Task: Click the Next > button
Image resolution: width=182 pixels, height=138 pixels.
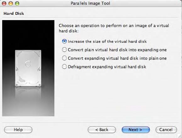Action: click(x=136, y=130)
